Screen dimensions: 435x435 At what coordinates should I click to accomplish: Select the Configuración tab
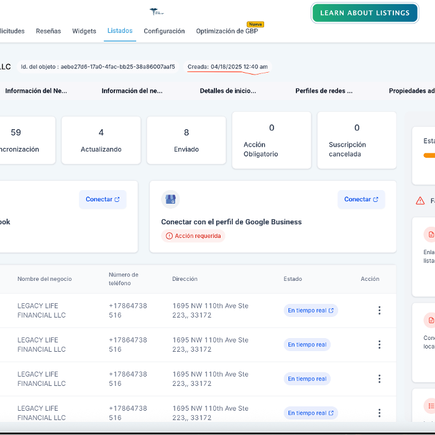[x=164, y=31]
